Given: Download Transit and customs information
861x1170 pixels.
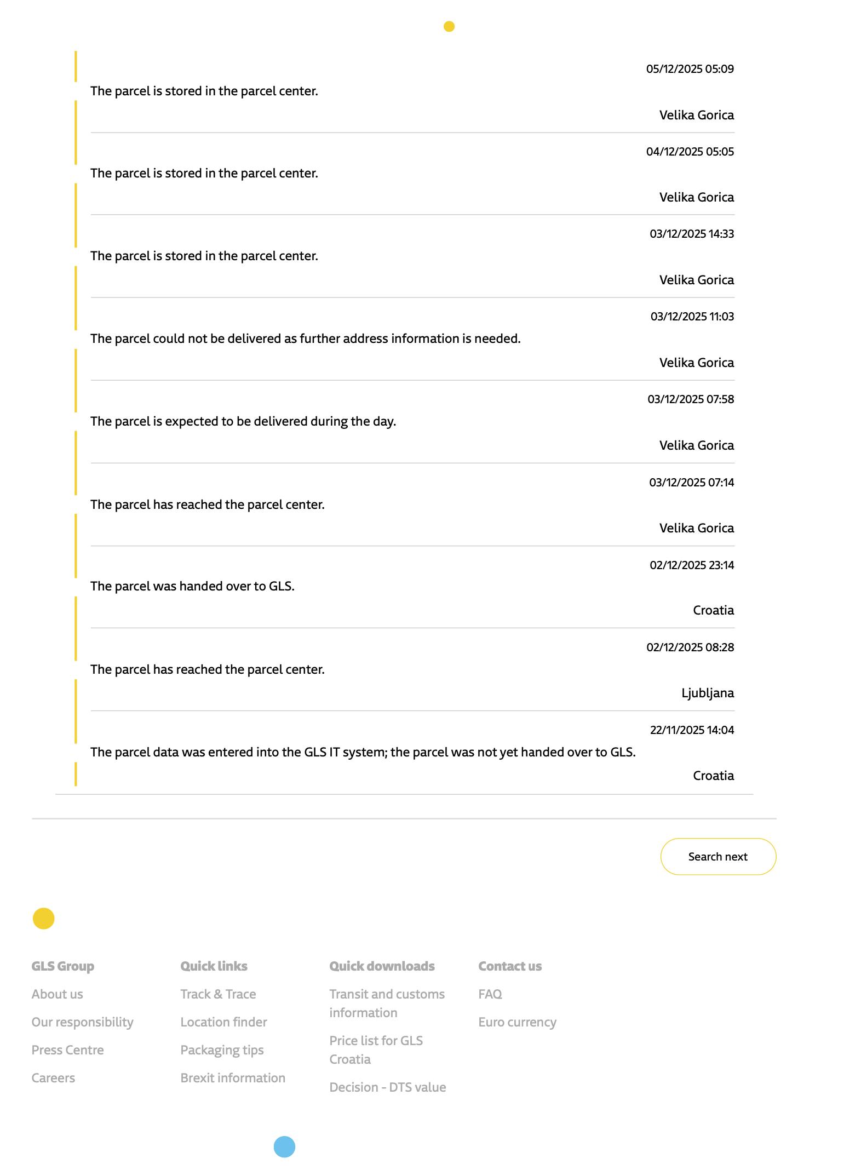Looking at the screenshot, I should [387, 1003].
